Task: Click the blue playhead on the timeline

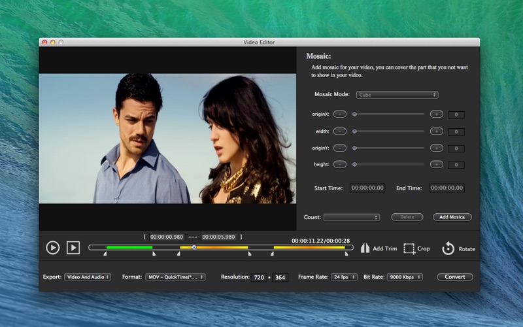Action: (194, 247)
